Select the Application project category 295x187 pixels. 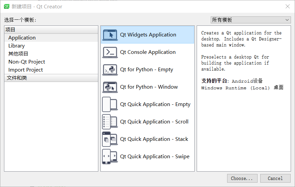[22, 38]
